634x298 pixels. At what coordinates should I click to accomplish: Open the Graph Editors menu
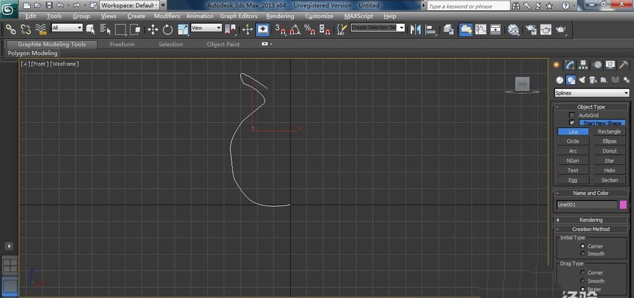pyautogui.click(x=238, y=16)
